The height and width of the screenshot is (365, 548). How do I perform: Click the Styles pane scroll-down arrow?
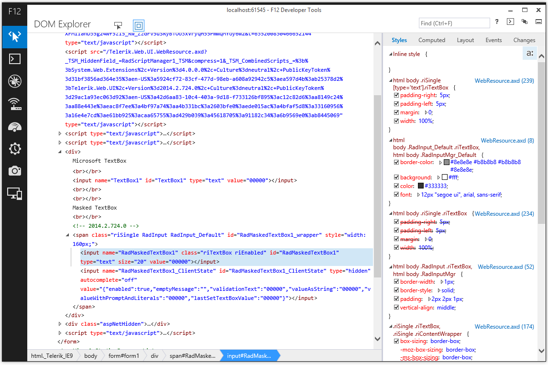[541, 351]
